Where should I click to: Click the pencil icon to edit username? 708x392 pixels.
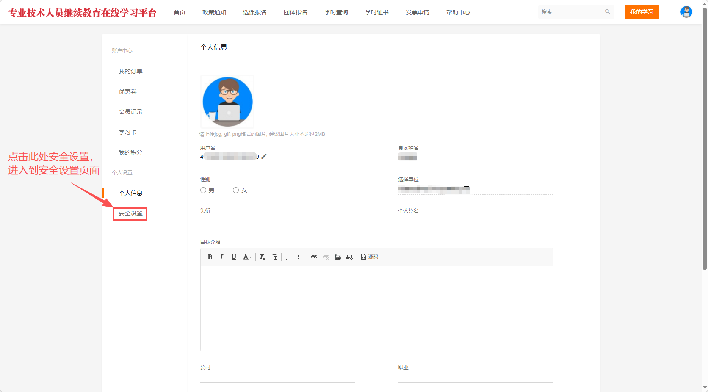click(264, 156)
